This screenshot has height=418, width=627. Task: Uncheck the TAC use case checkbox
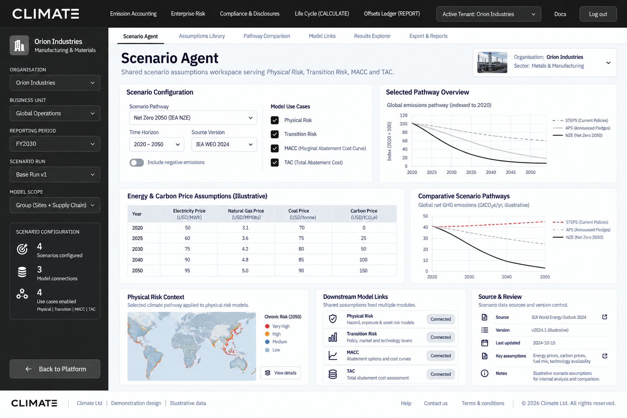pos(275,162)
